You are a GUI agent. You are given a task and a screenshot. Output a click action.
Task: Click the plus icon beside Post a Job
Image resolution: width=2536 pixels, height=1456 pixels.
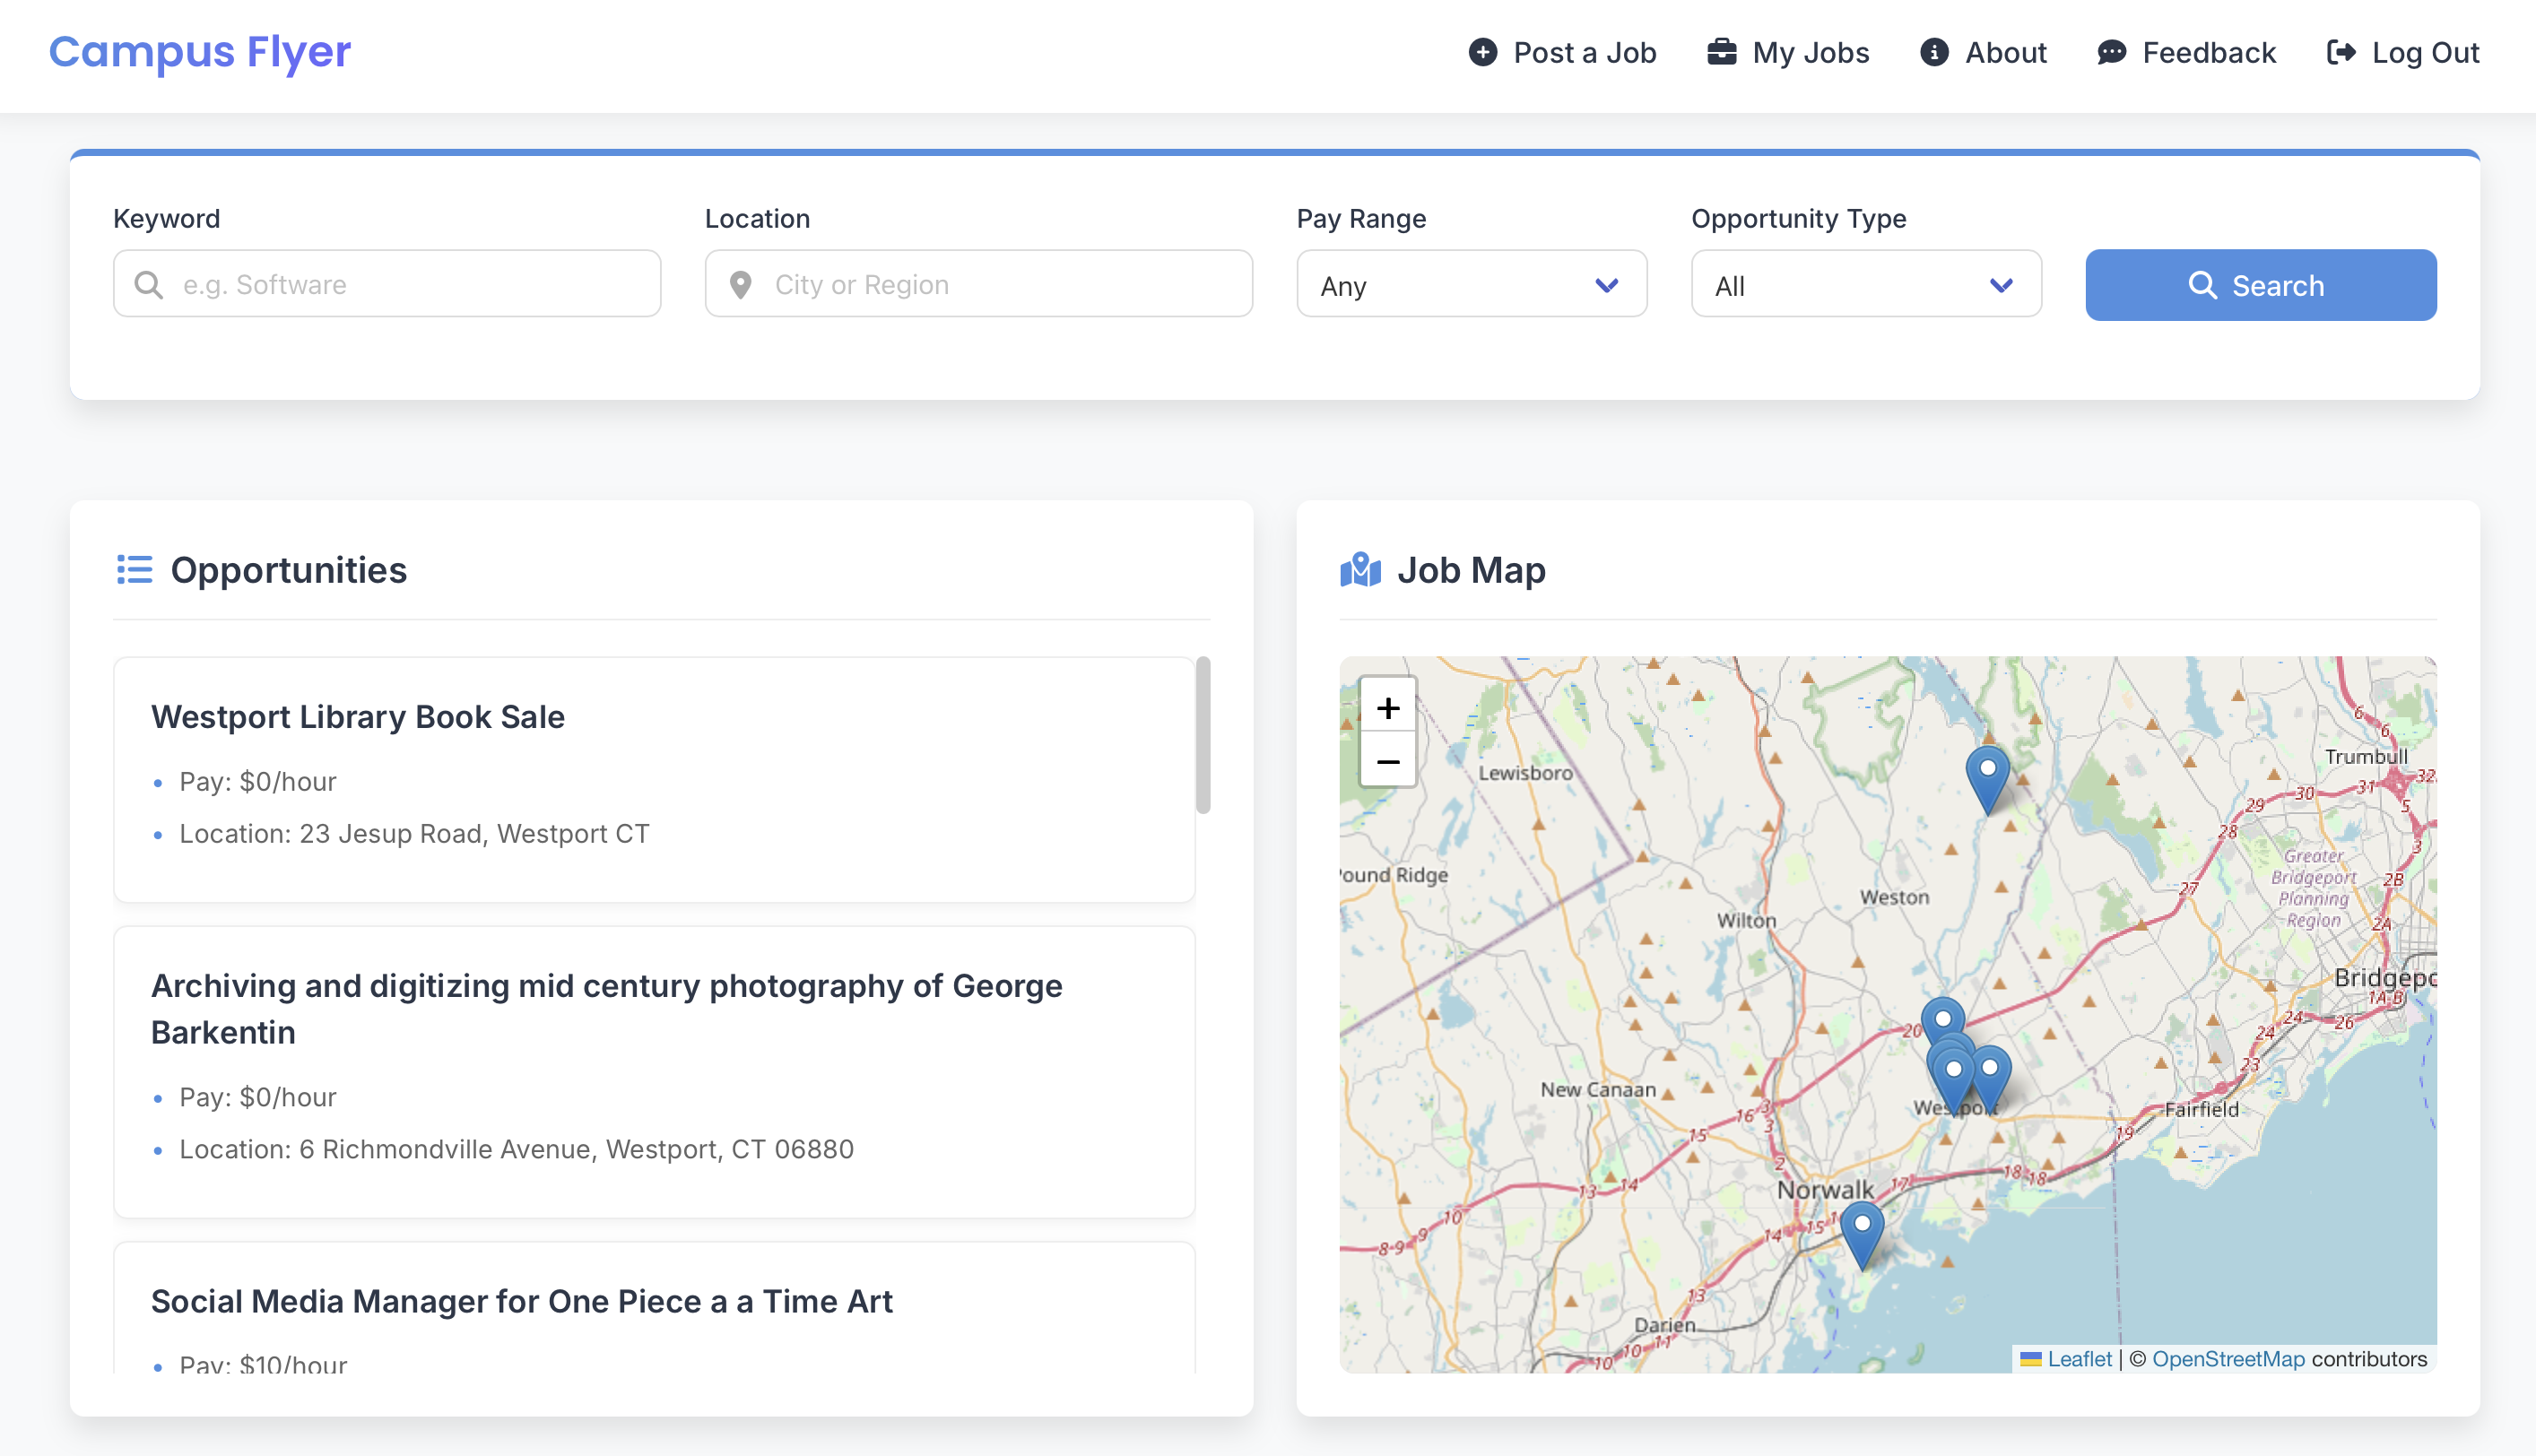click(1483, 52)
